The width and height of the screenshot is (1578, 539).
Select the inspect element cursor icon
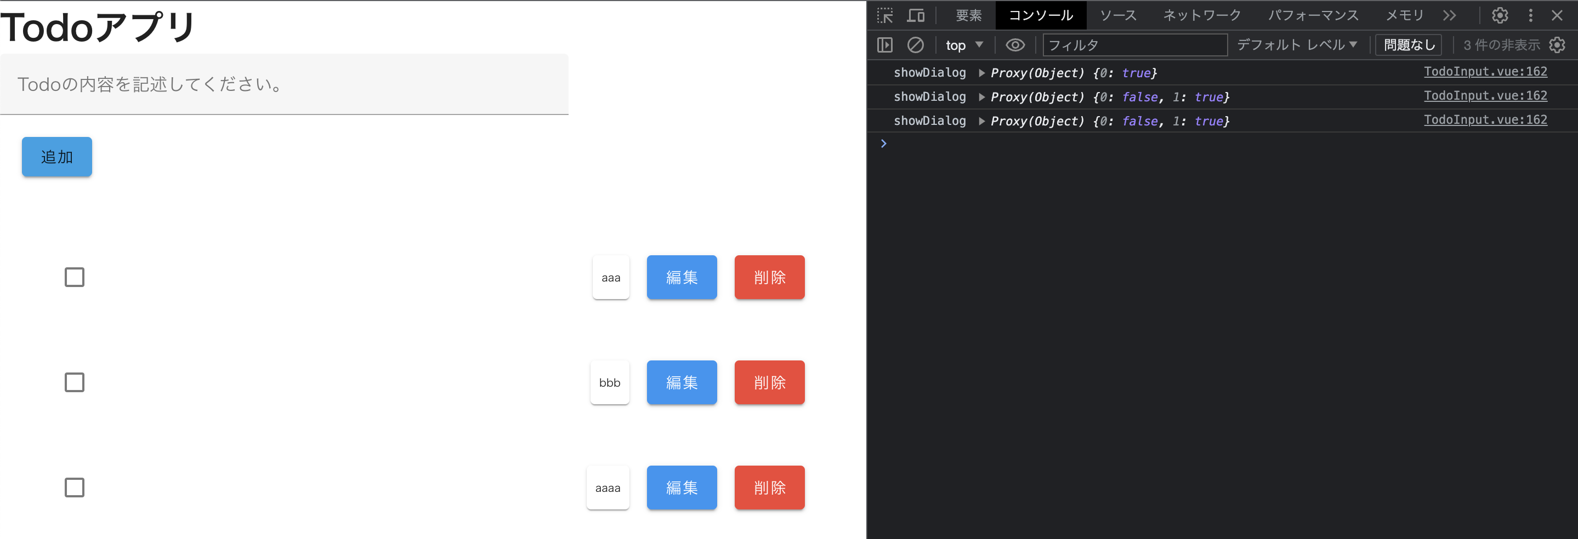(884, 15)
